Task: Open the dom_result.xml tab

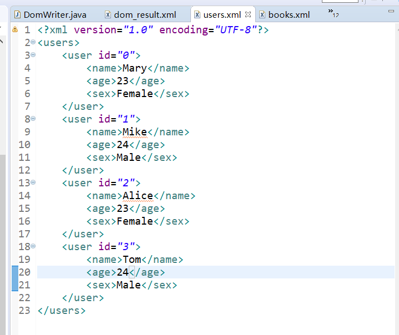Action: (x=140, y=15)
